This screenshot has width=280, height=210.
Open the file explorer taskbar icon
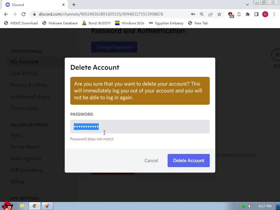coord(22,206)
